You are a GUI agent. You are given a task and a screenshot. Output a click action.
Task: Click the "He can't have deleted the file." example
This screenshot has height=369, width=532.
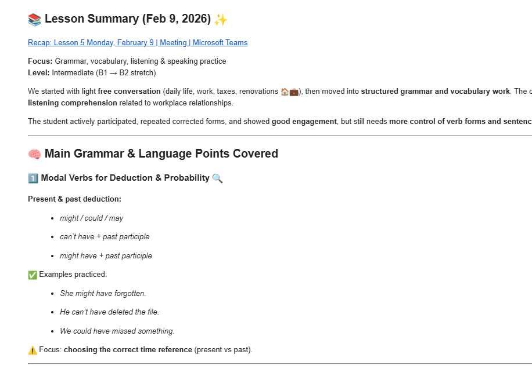click(x=109, y=312)
